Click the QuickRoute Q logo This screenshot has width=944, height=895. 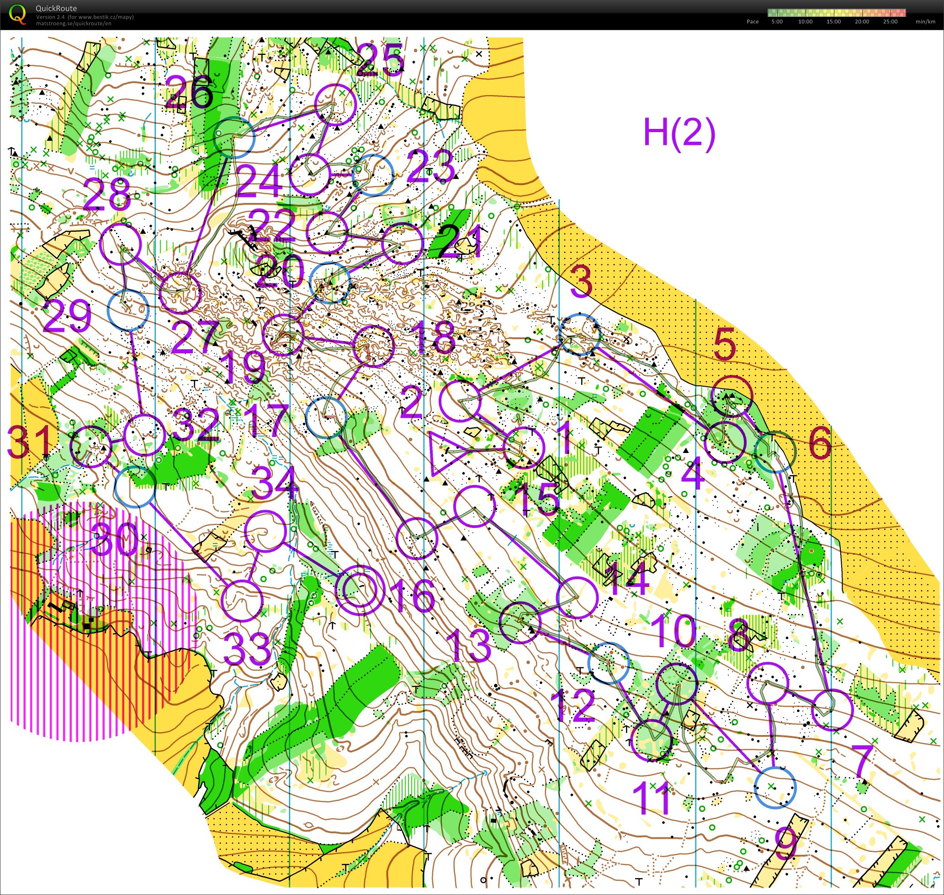coord(18,13)
